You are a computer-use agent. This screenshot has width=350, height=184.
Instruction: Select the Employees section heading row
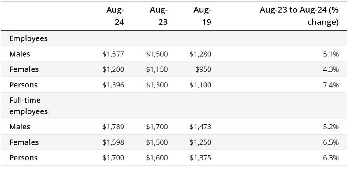(x=28, y=38)
